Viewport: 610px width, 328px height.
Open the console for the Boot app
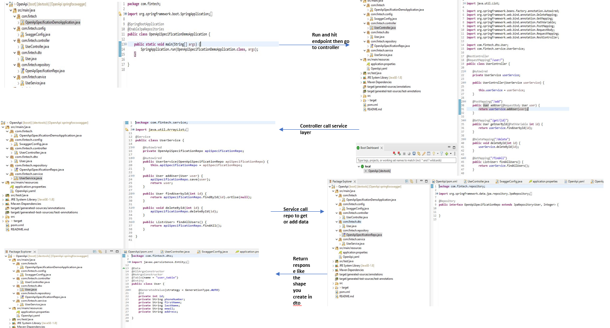click(414, 154)
